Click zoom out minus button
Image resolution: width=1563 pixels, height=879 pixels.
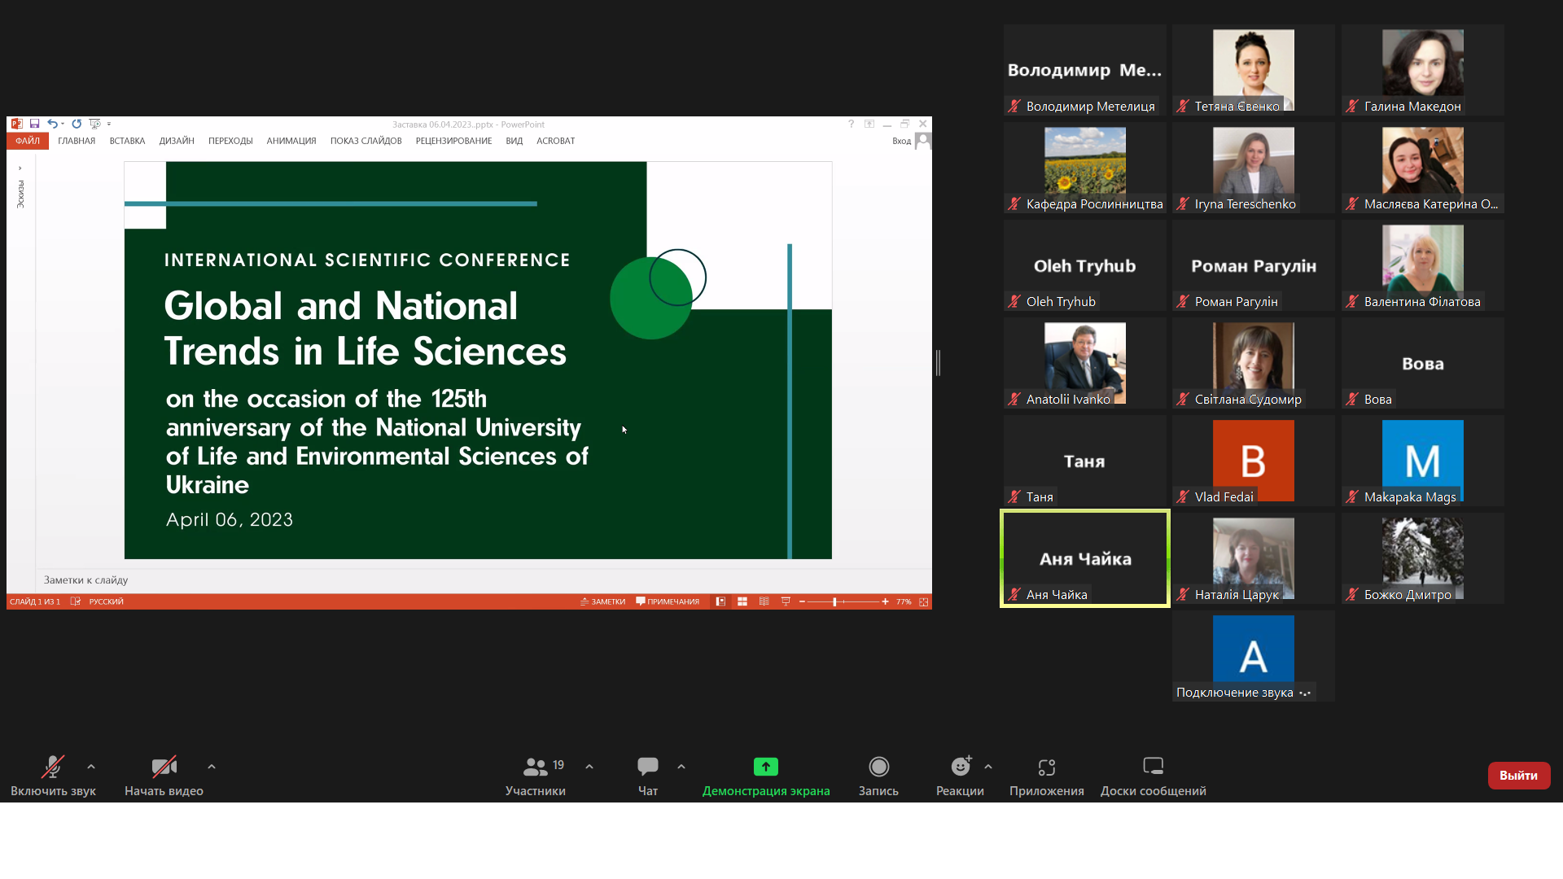(802, 601)
